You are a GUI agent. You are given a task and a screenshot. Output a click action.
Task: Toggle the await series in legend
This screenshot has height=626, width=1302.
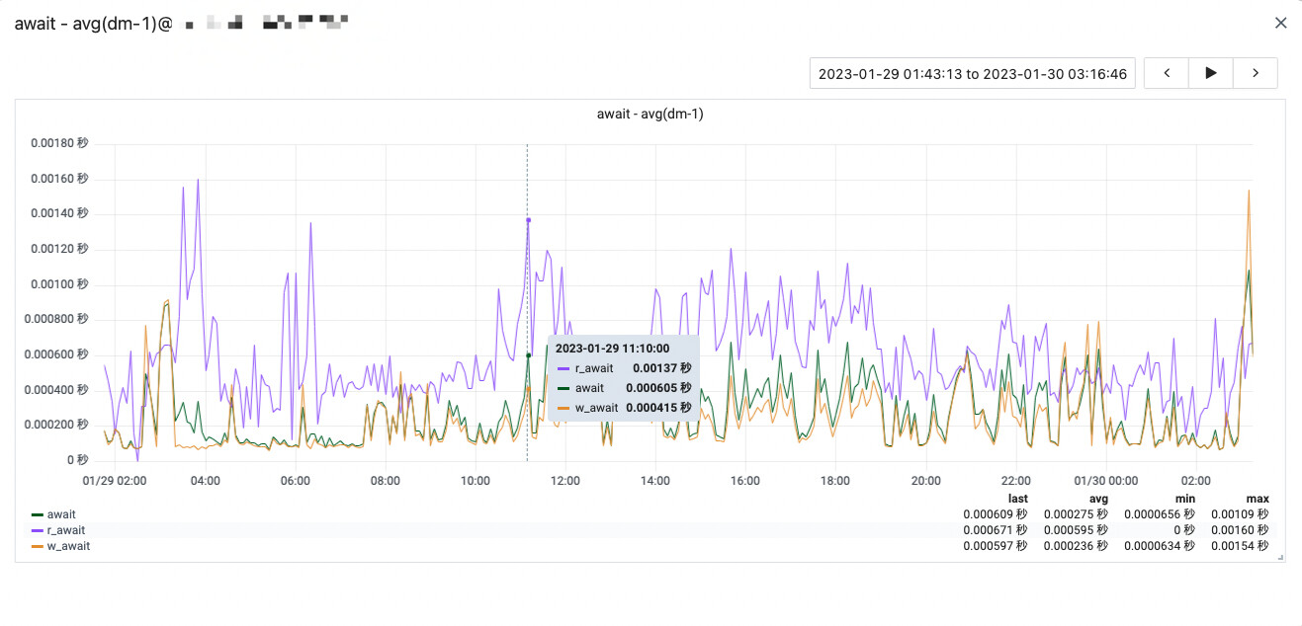[x=61, y=514]
